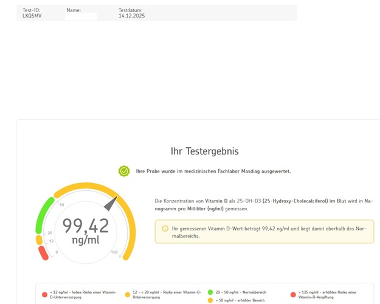380x304 pixels.
Task: Click the red dot for over 135 ng/ml
Action: (293, 295)
